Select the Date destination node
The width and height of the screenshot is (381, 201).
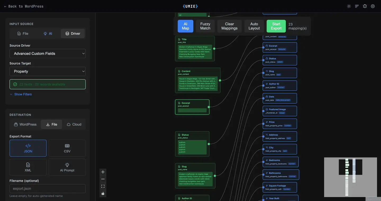(280, 98)
